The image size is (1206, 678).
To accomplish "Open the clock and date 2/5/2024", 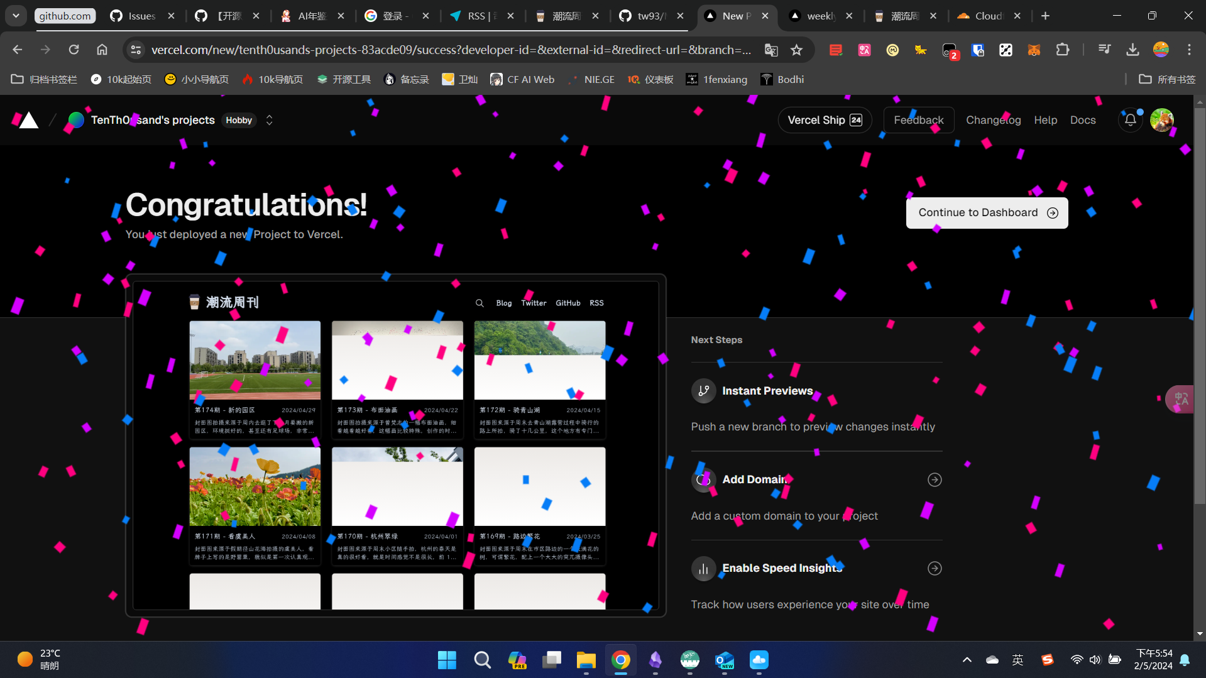I will (1153, 660).
